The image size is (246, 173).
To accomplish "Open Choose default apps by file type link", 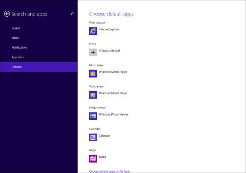I will pos(109,171).
